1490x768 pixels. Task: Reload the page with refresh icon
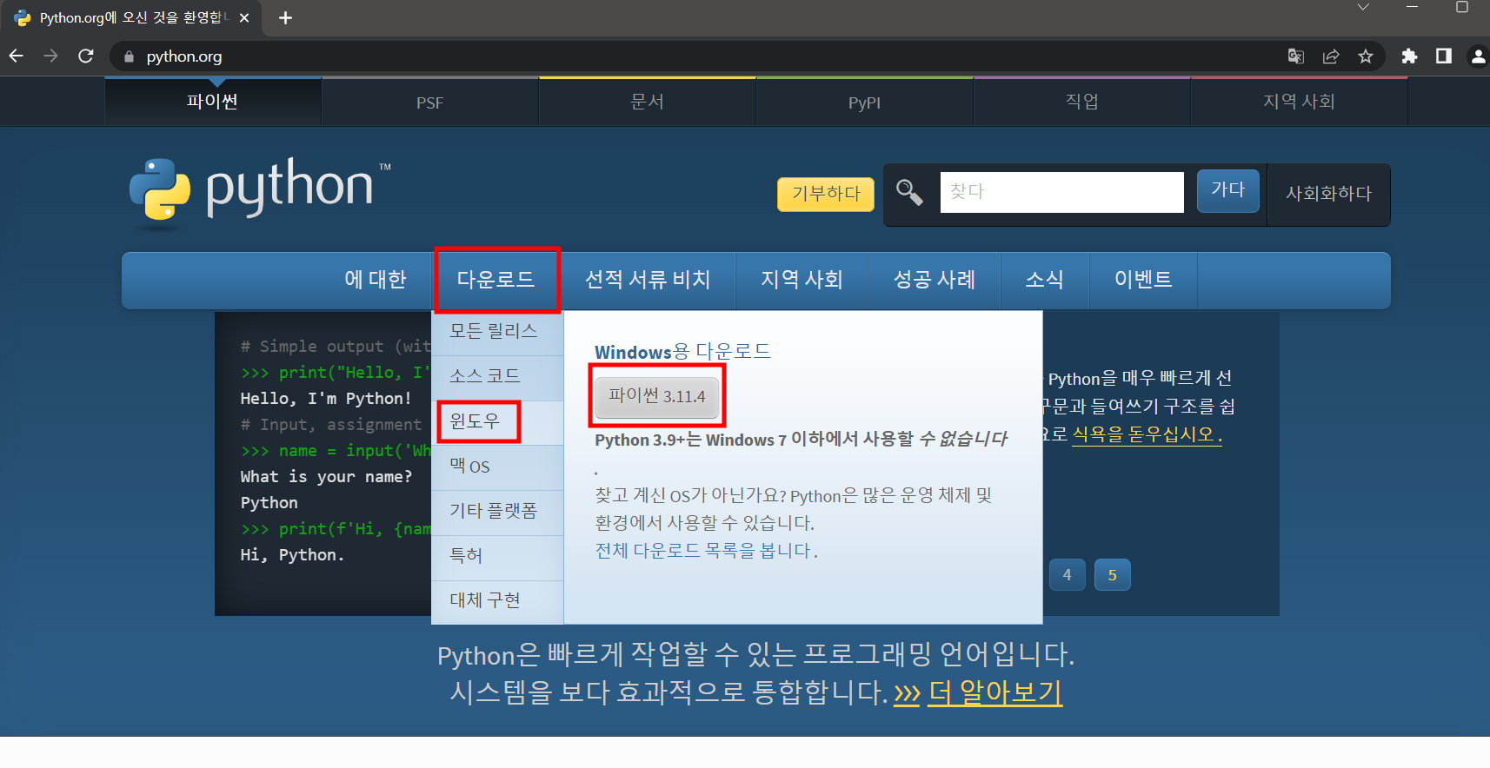(85, 56)
